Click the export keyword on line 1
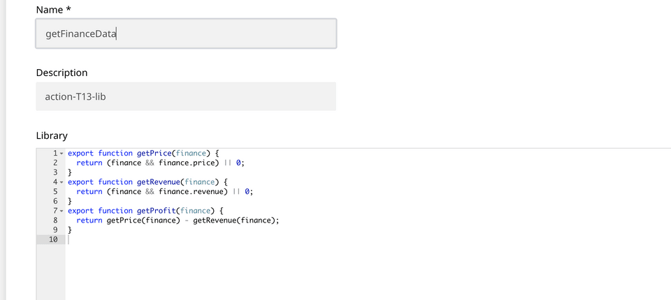Image resolution: width=671 pixels, height=300 pixels. 81,153
